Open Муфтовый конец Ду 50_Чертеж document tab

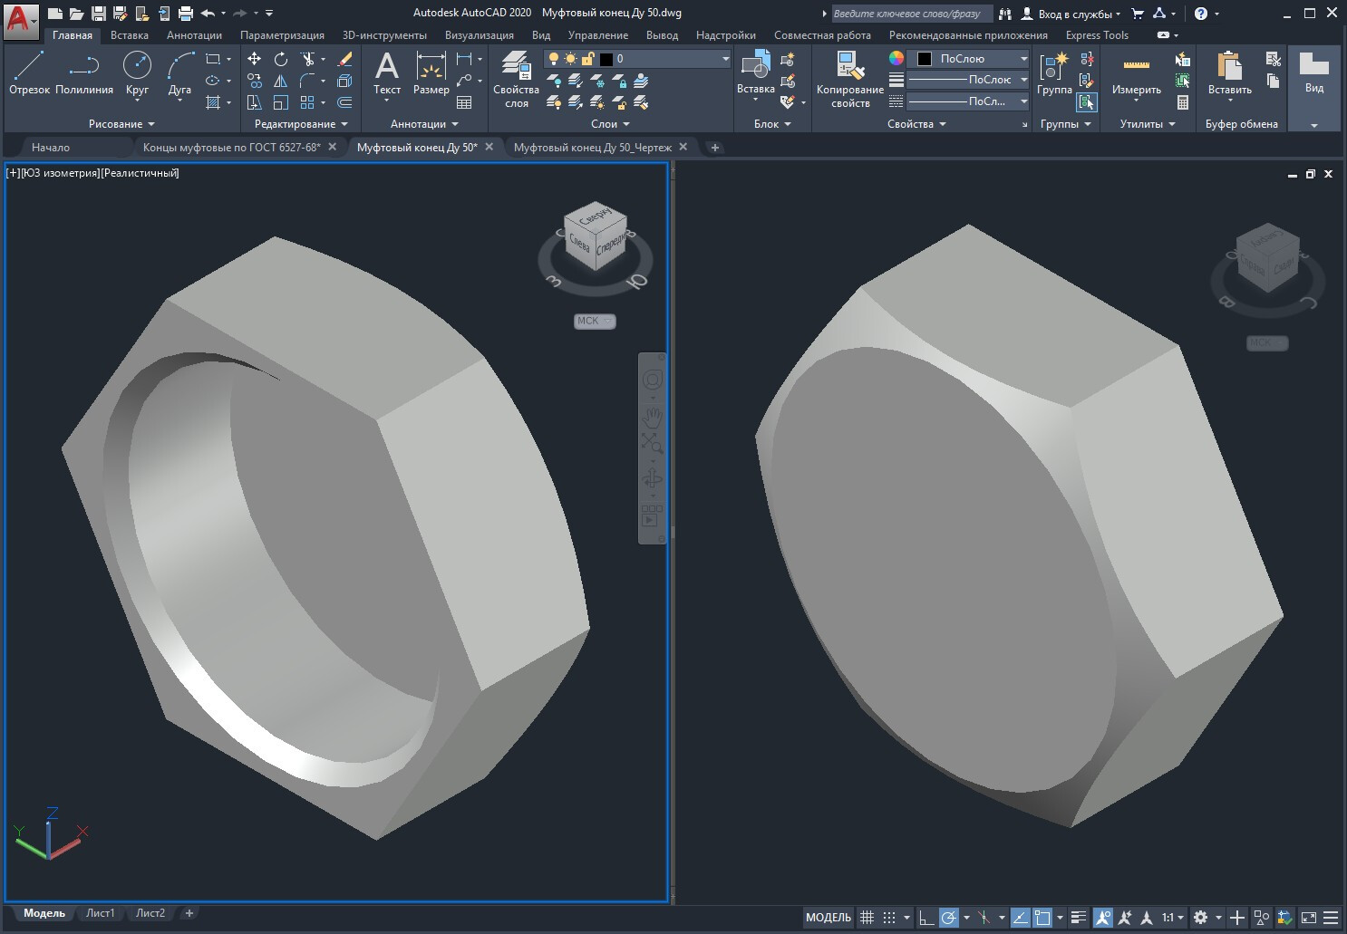(593, 147)
